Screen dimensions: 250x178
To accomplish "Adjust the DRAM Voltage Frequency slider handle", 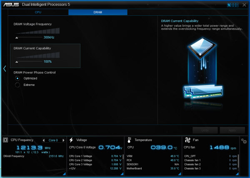I will [x=17, y=38].
